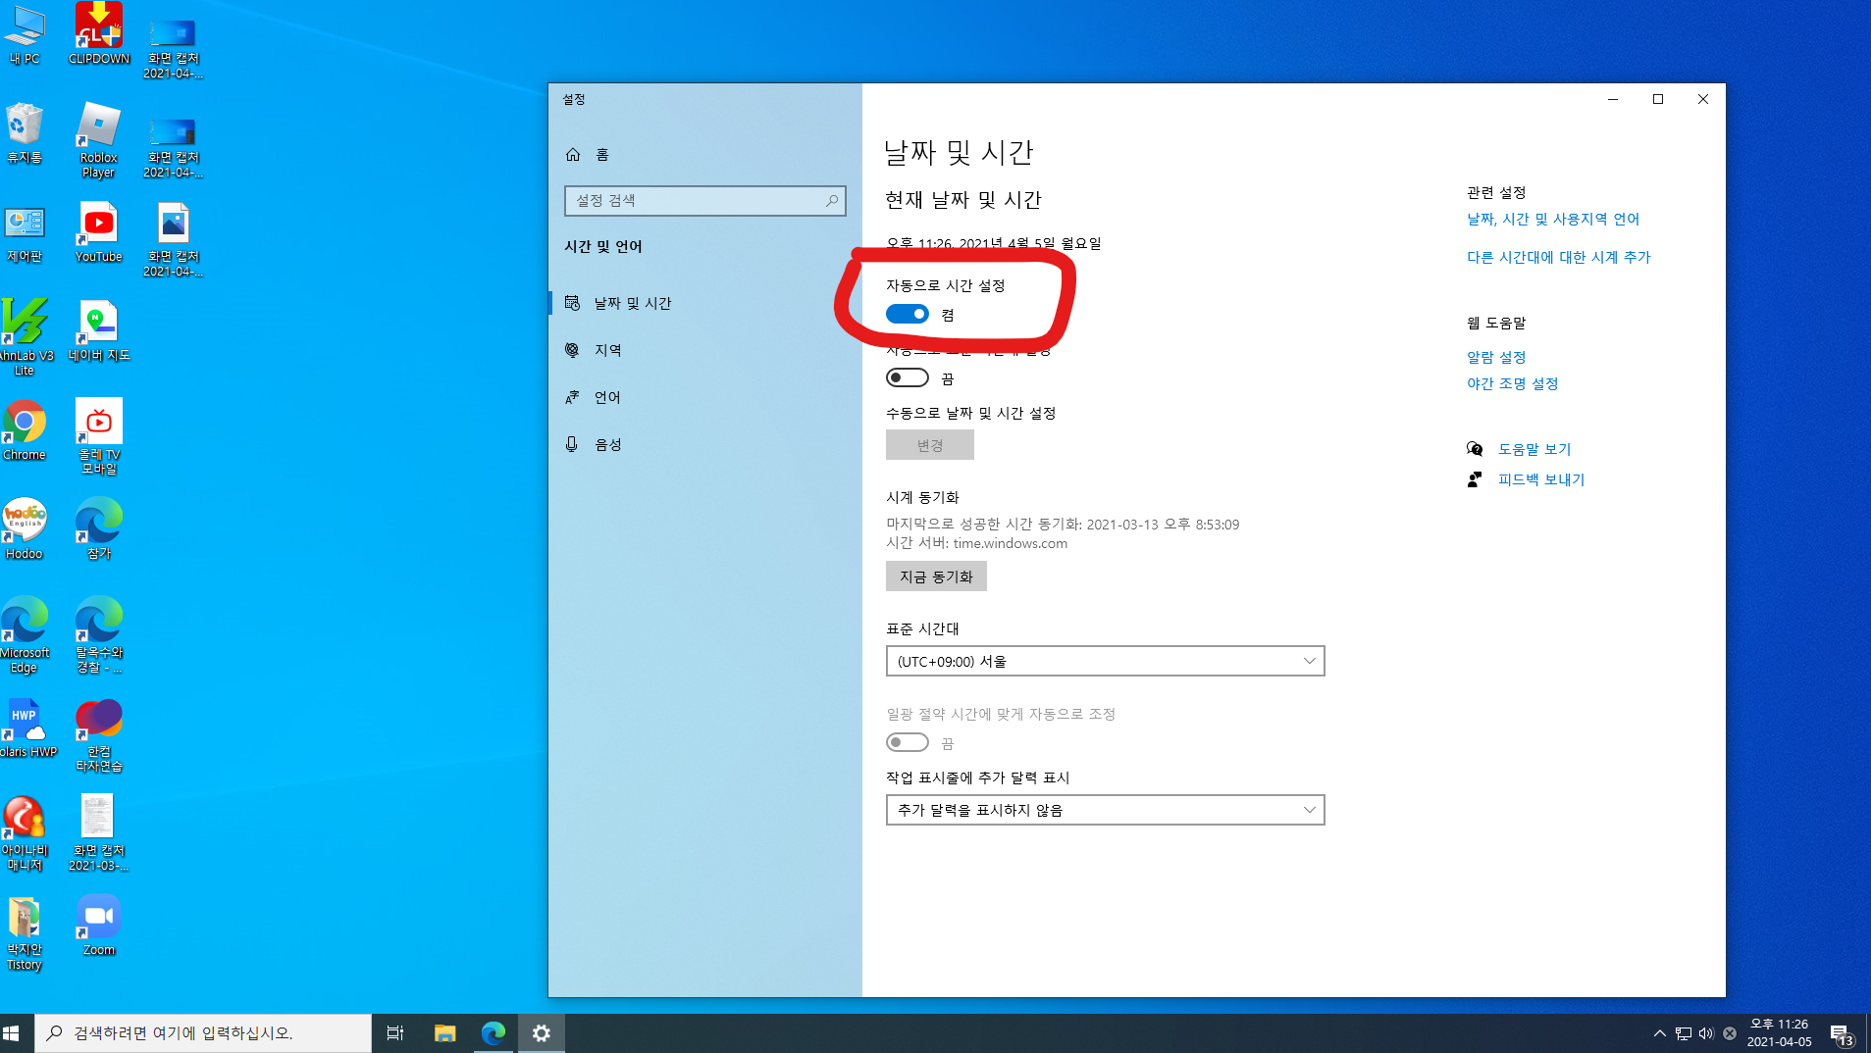This screenshot has height=1053, width=1871.
Task: Select 지역 in Settings sidebar
Action: click(x=704, y=350)
